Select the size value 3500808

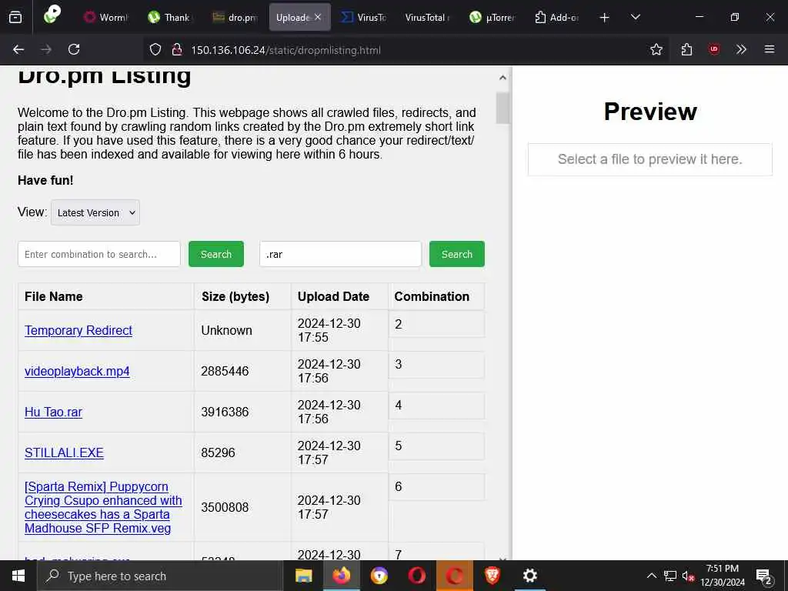pyautogui.click(x=225, y=507)
